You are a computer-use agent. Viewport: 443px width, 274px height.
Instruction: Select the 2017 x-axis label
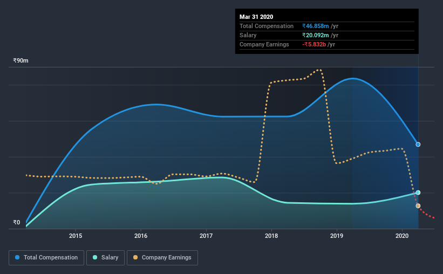point(206,236)
